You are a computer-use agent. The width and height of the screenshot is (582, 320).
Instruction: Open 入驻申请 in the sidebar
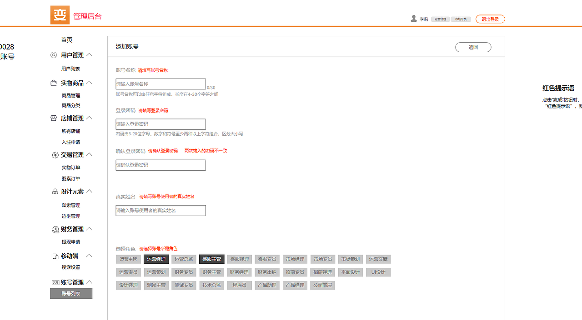tap(71, 142)
